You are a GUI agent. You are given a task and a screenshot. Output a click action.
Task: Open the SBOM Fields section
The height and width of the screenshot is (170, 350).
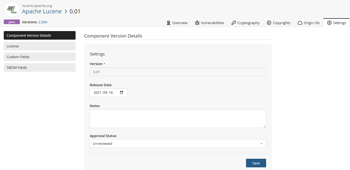[40, 67]
